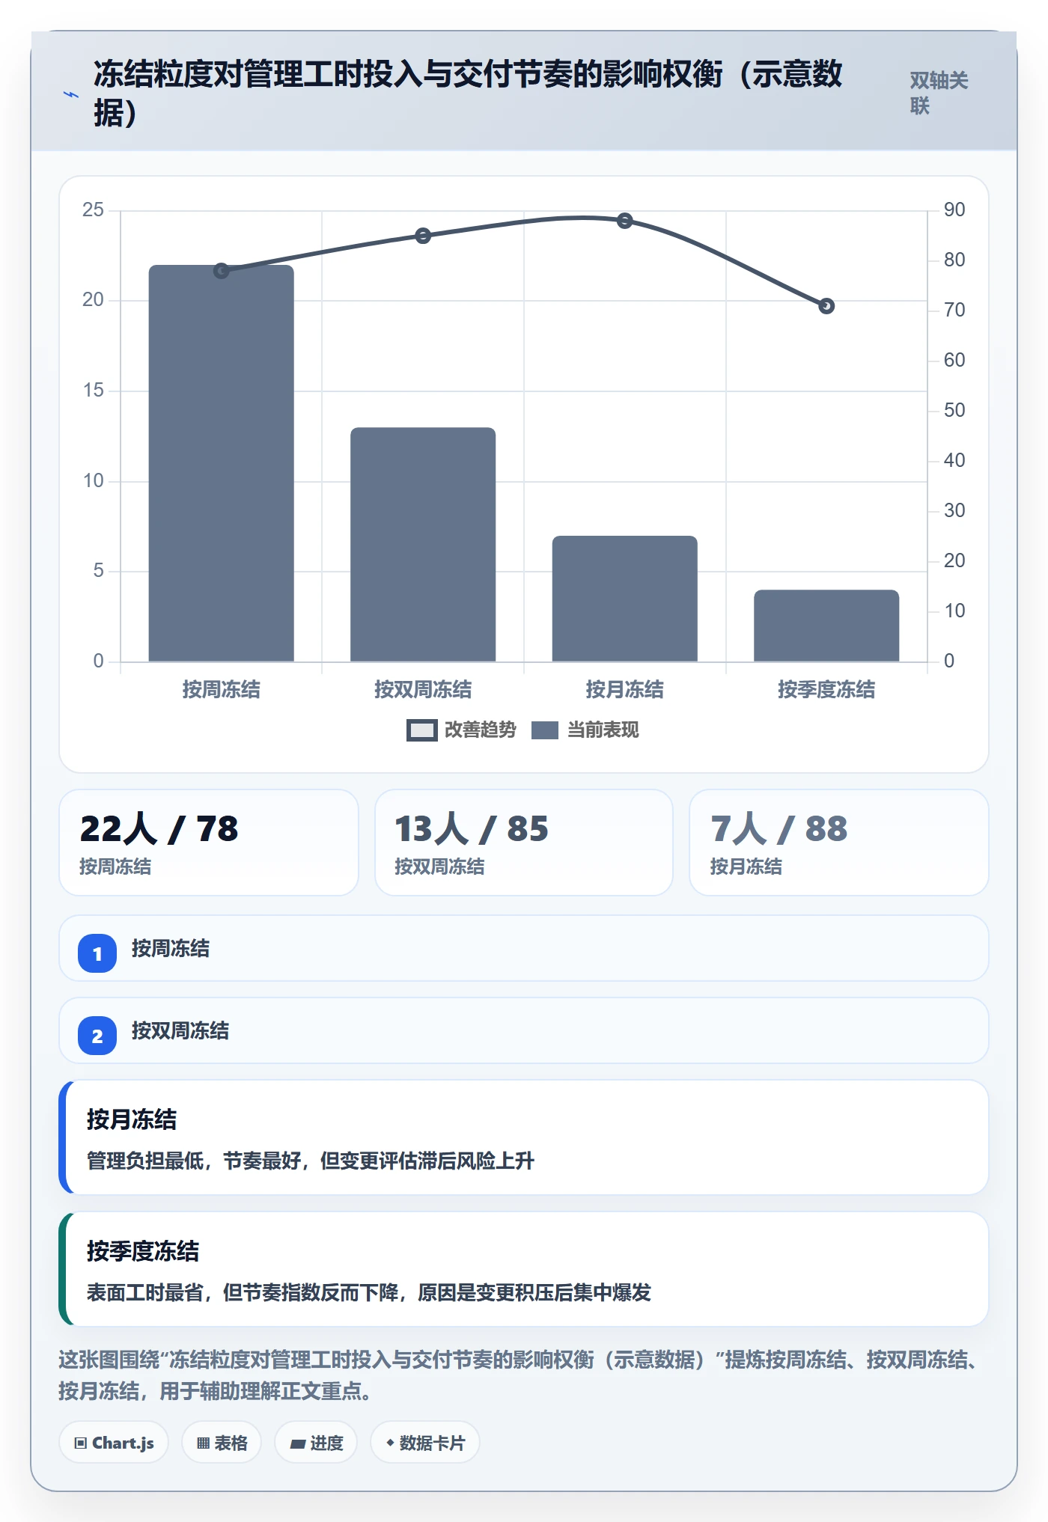Click the line peak point above 按月冻结
The image size is (1048, 1522).
tap(625, 221)
